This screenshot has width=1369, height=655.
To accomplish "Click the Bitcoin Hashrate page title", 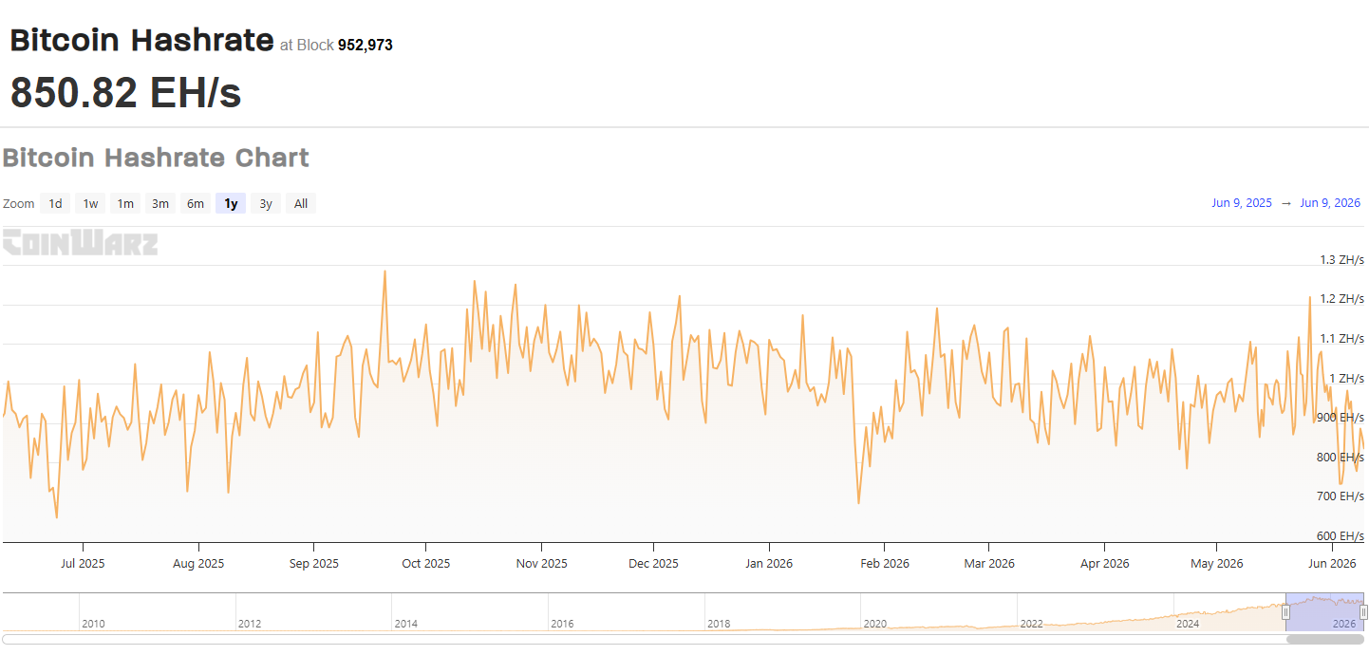I will [142, 40].
